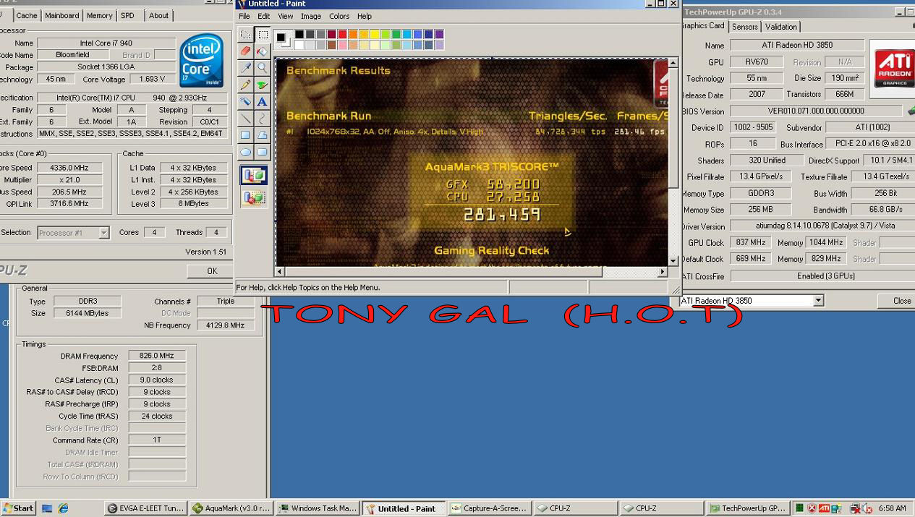Pick the red swatch in Paint palette

343,34
